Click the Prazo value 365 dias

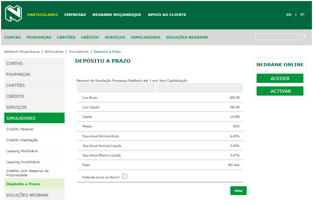click(x=234, y=165)
